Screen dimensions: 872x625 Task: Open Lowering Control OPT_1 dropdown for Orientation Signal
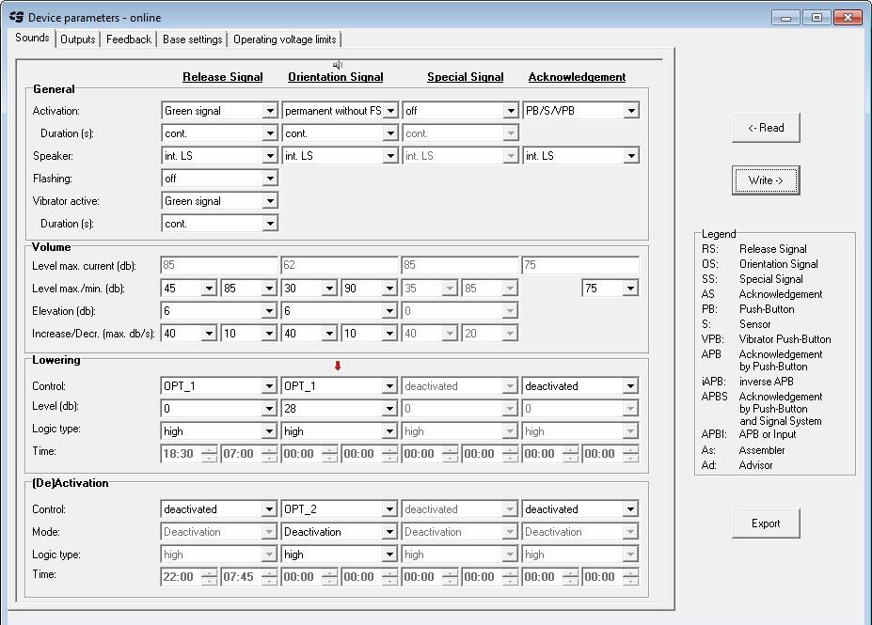tap(340, 385)
